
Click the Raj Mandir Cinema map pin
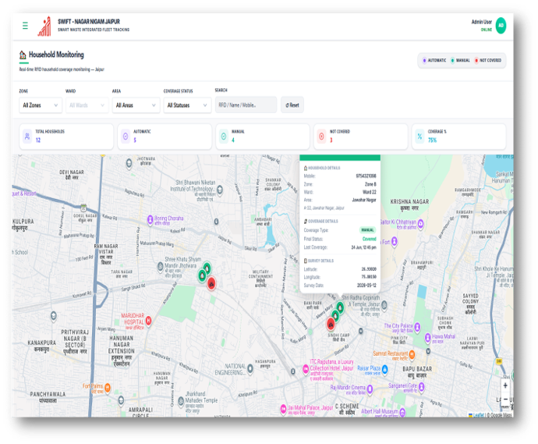[x=370, y=389]
